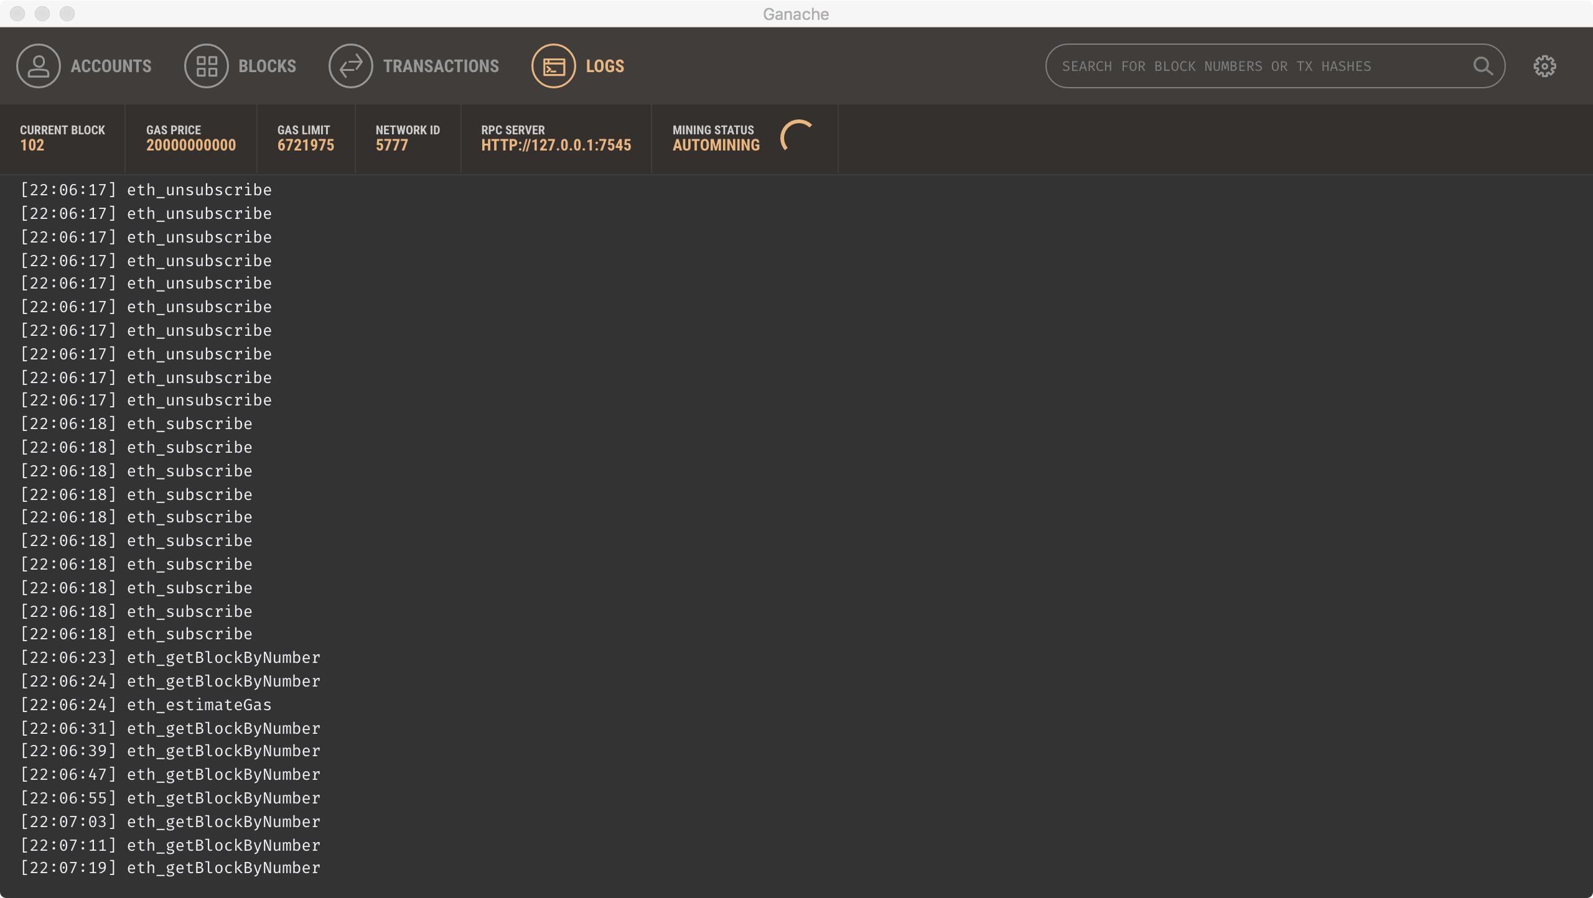
Task: Click the Blocks grid icon
Action: (207, 66)
